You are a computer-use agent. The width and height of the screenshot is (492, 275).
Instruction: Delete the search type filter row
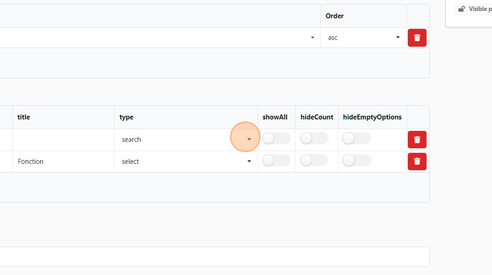click(417, 140)
